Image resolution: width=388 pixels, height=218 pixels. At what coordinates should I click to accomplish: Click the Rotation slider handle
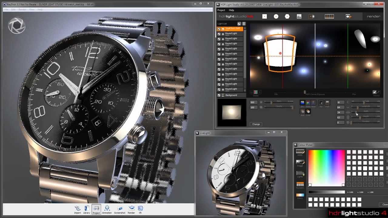tap(351, 123)
